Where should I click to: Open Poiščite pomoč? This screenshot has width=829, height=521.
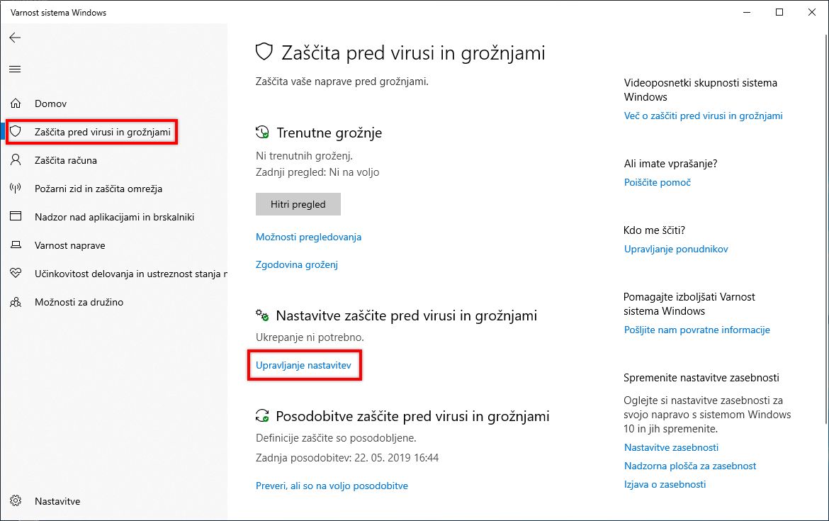[x=656, y=182]
